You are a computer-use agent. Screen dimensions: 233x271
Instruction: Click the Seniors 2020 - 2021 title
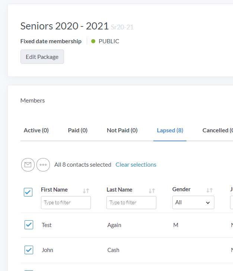tap(64, 26)
